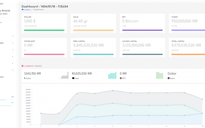Expand the first sidebar menu chevron
This screenshot has height=128, width=205.
12,36
